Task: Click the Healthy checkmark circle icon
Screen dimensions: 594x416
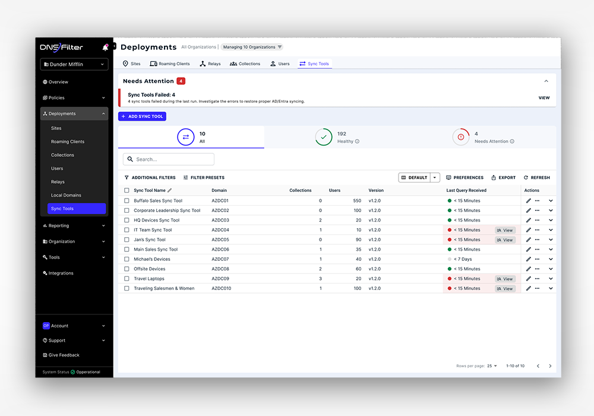Action: tap(324, 137)
